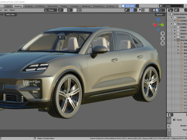Open the outliner editor type menu
The height and width of the screenshot is (140, 187).
click(x=171, y=10)
